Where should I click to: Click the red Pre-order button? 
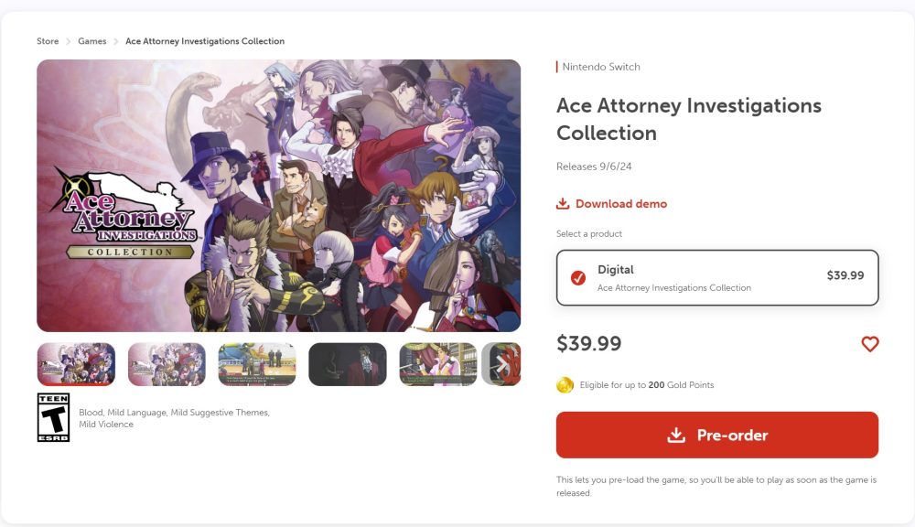pyautogui.click(x=717, y=435)
